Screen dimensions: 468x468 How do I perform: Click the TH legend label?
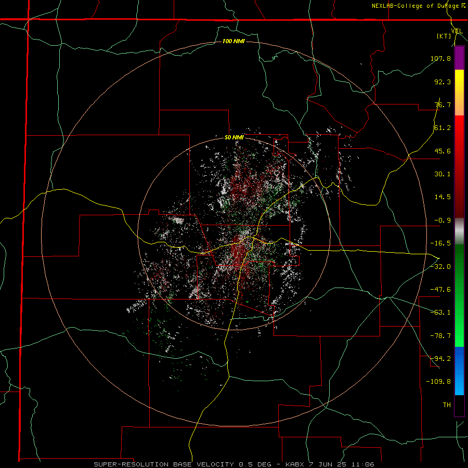pyautogui.click(x=447, y=405)
